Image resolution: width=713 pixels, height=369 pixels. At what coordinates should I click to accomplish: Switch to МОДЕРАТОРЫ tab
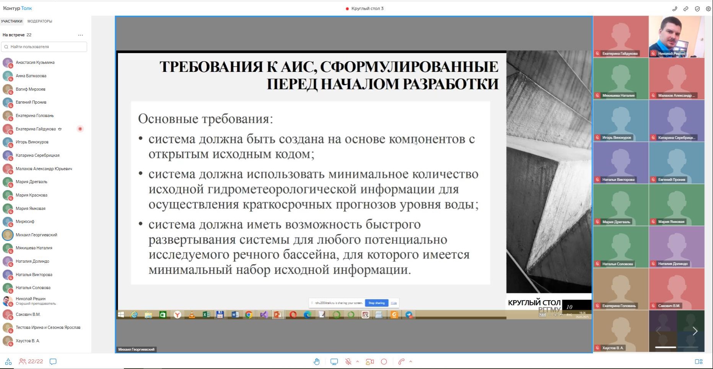[40, 21]
